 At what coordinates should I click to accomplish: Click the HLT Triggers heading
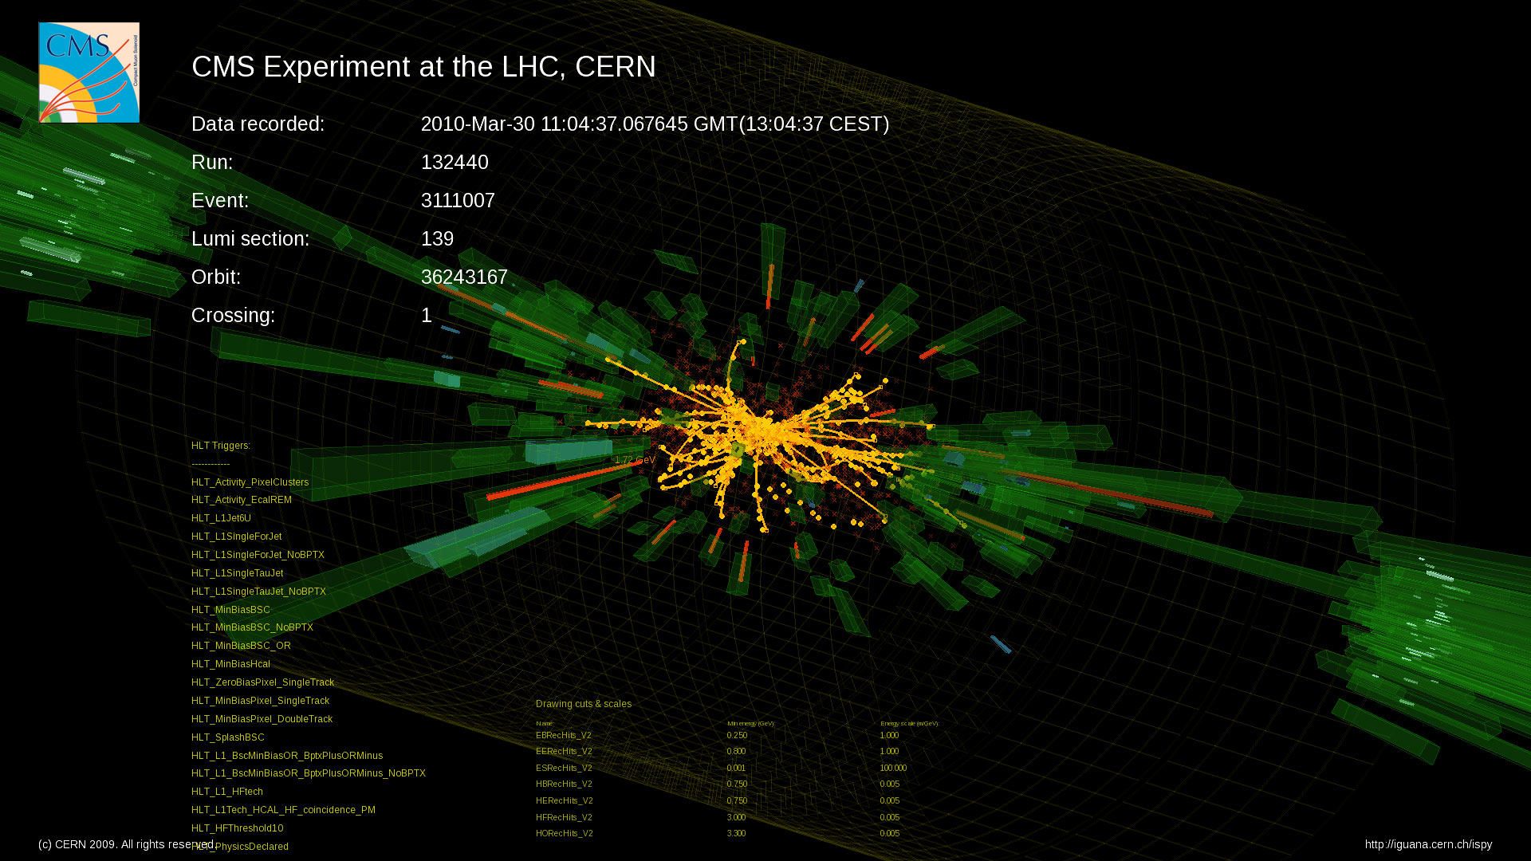click(220, 446)
